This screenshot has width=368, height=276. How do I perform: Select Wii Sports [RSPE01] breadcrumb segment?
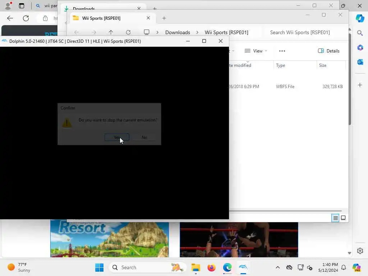[x=226, y=32]
